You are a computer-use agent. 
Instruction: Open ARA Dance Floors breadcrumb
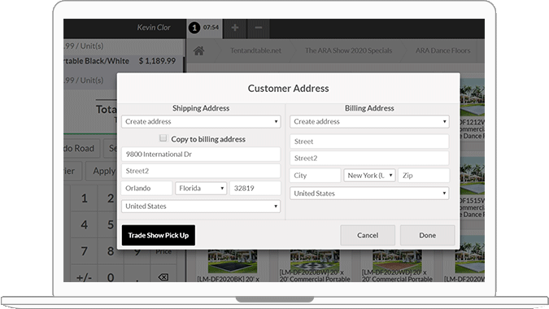pyautogui.click(x=443, y=50)
